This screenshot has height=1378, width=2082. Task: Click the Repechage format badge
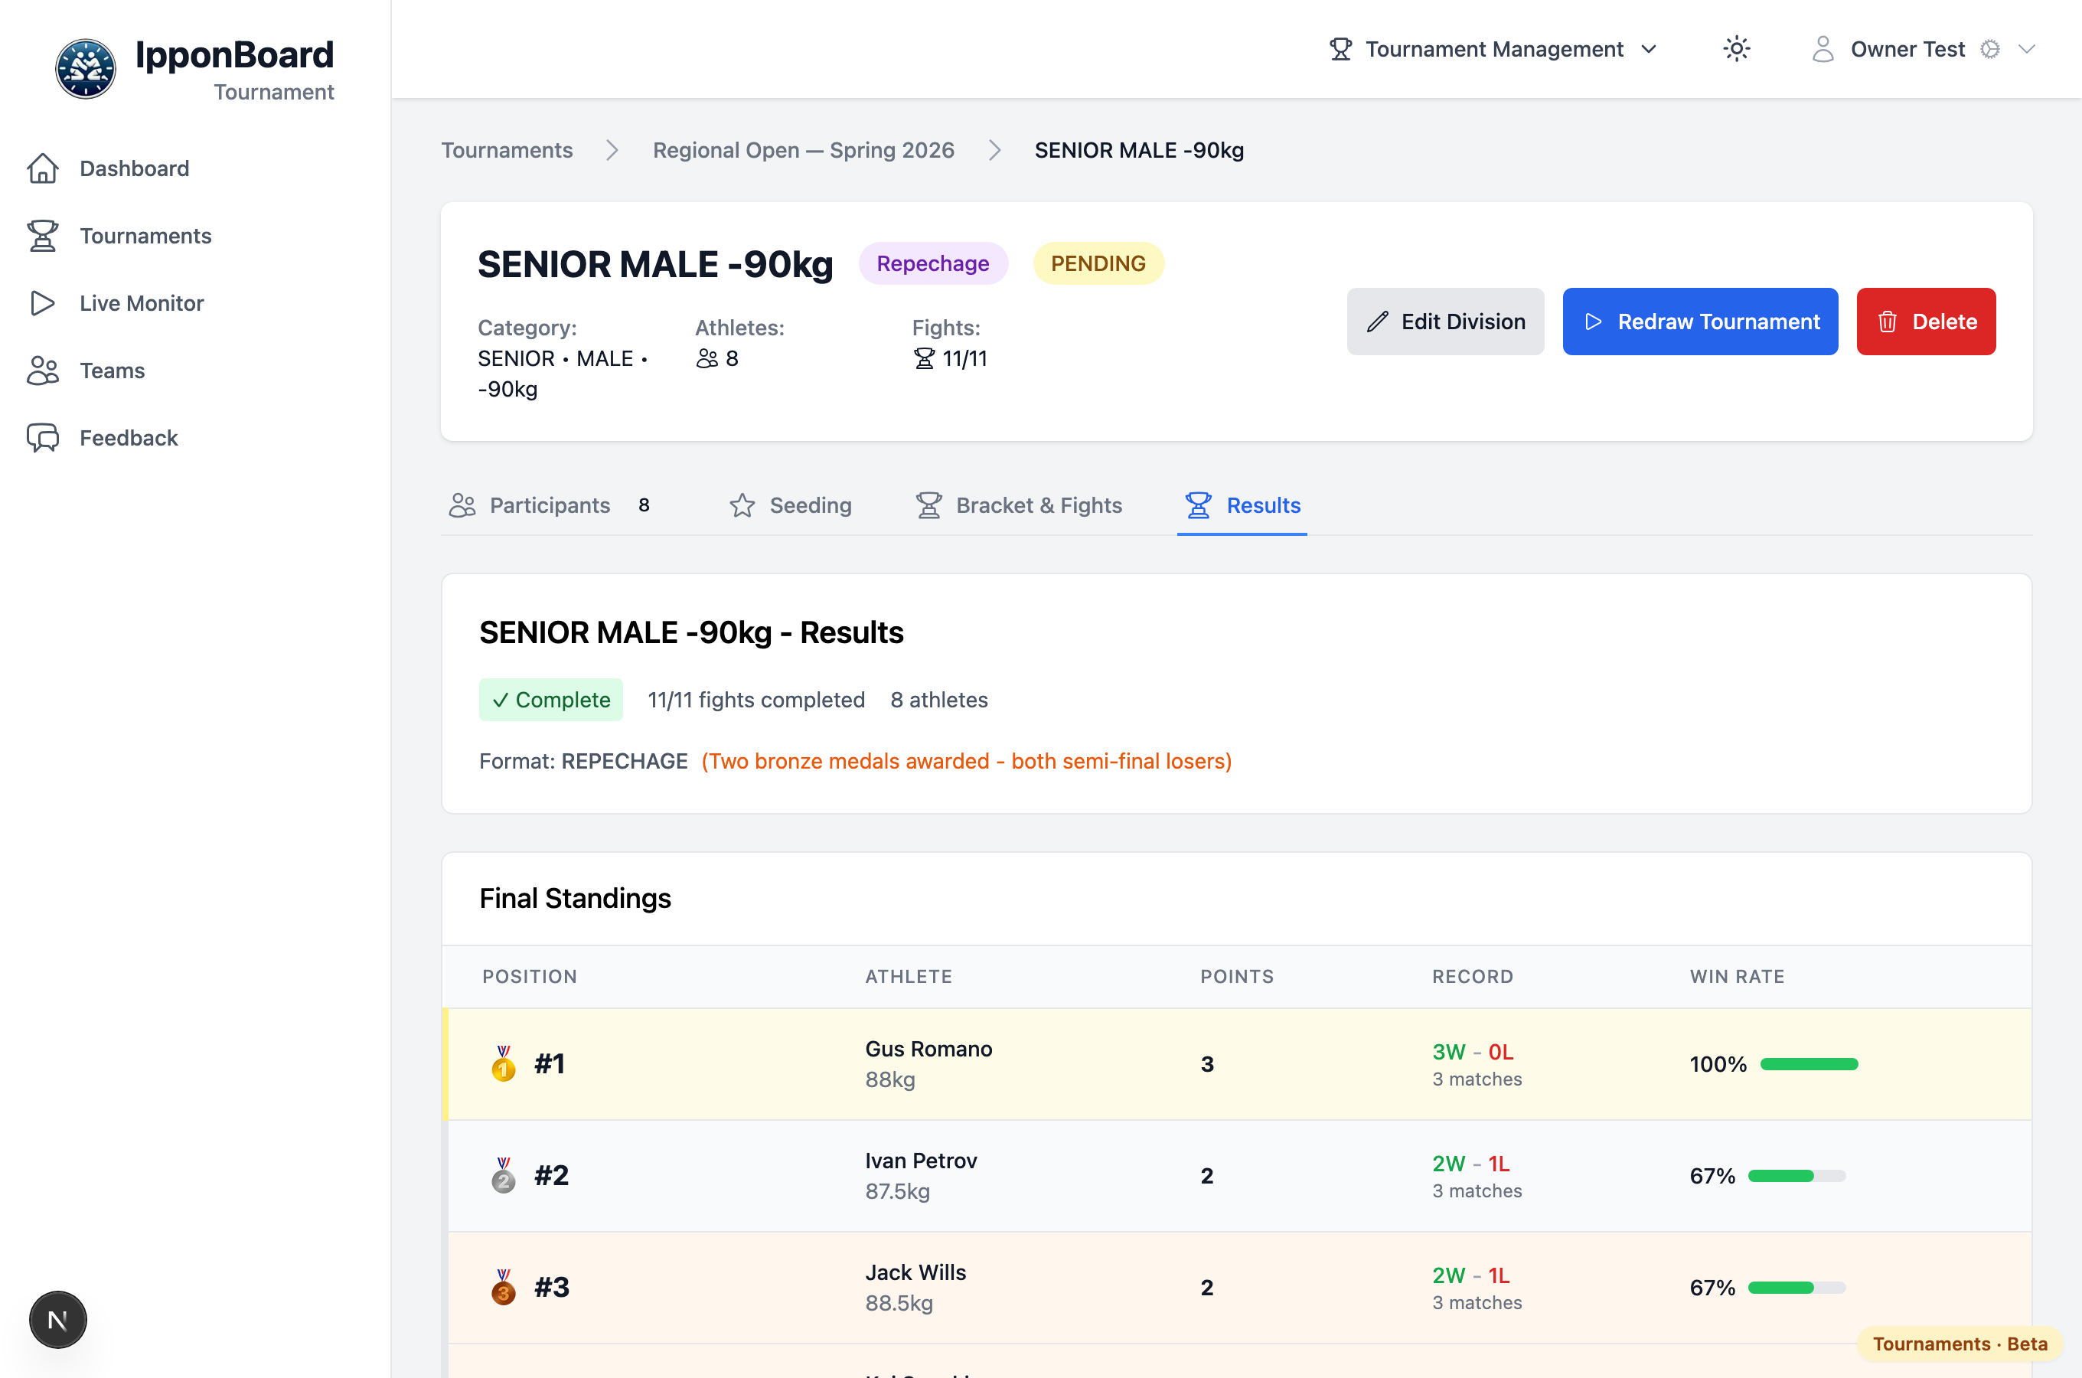(x=933, y=263)
